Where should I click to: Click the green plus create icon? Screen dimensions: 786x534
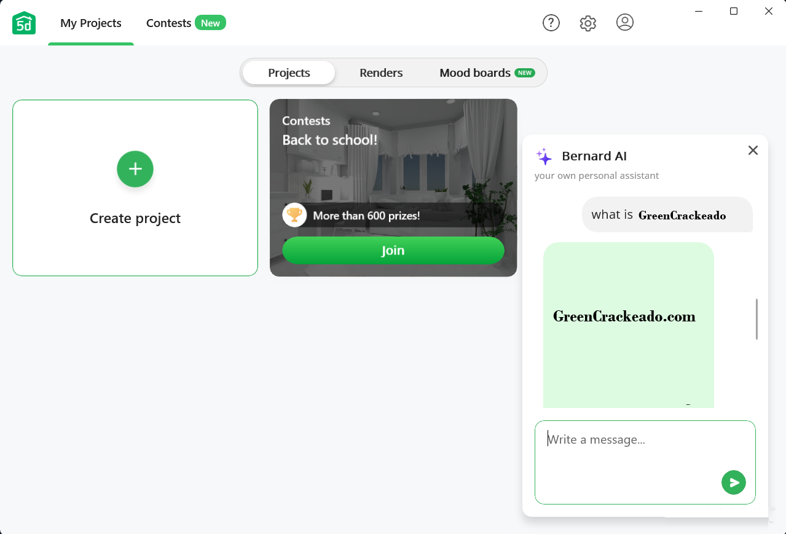[135, 169]
